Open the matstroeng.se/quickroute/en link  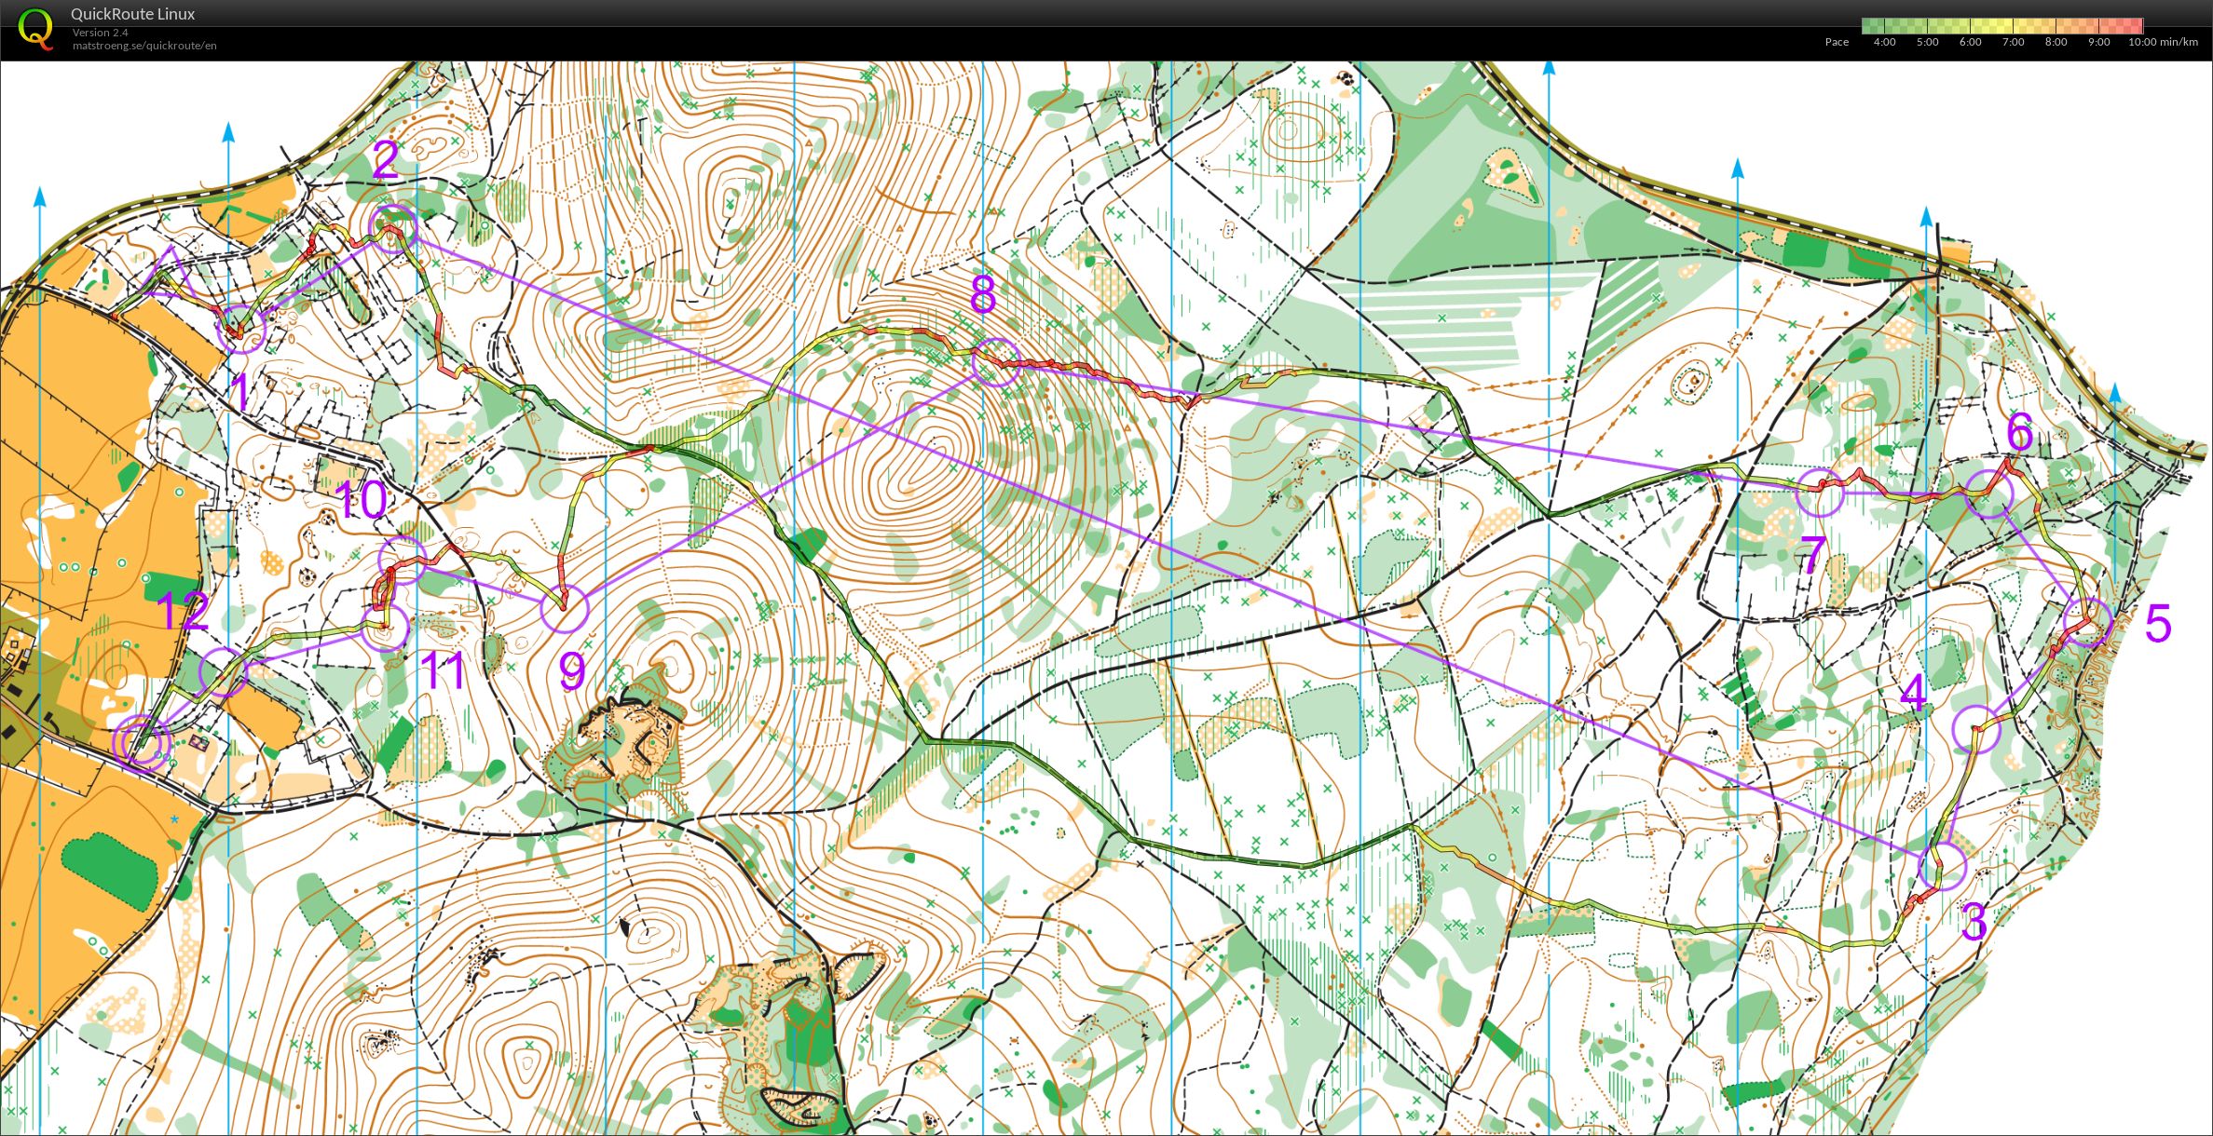point(144,46)
